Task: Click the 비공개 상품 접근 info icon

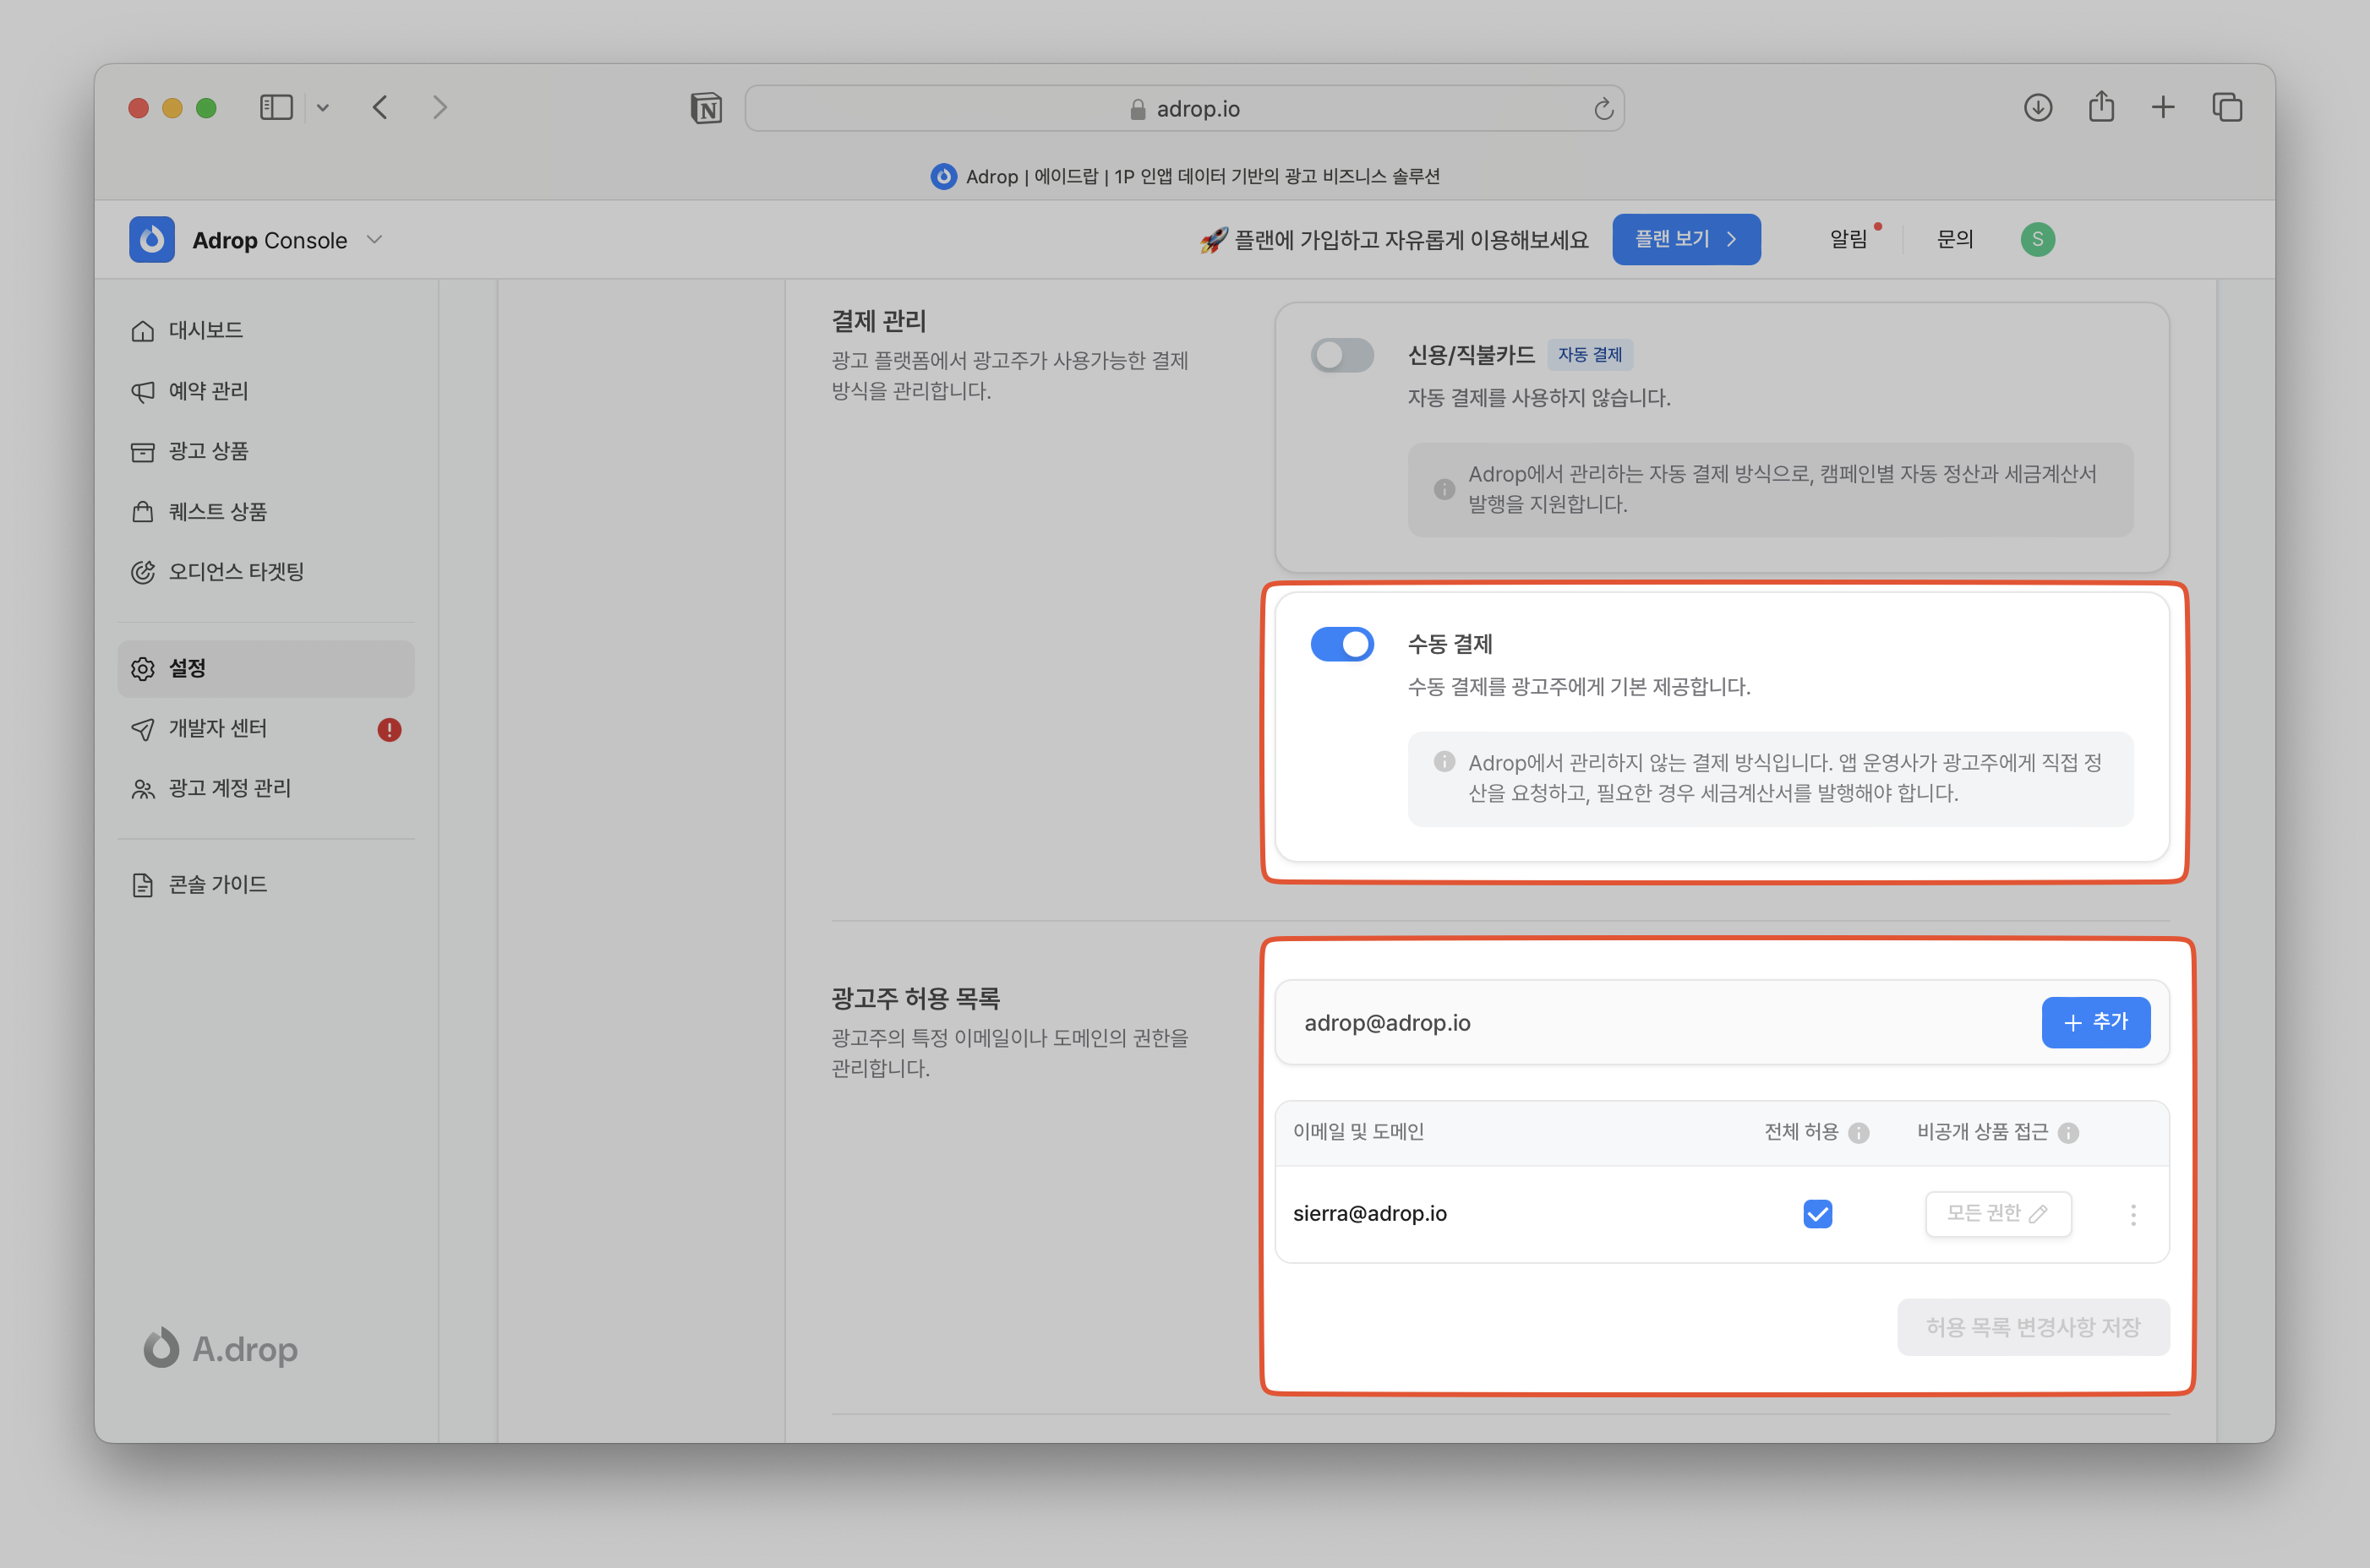Action: (x=2069, y=1133)
